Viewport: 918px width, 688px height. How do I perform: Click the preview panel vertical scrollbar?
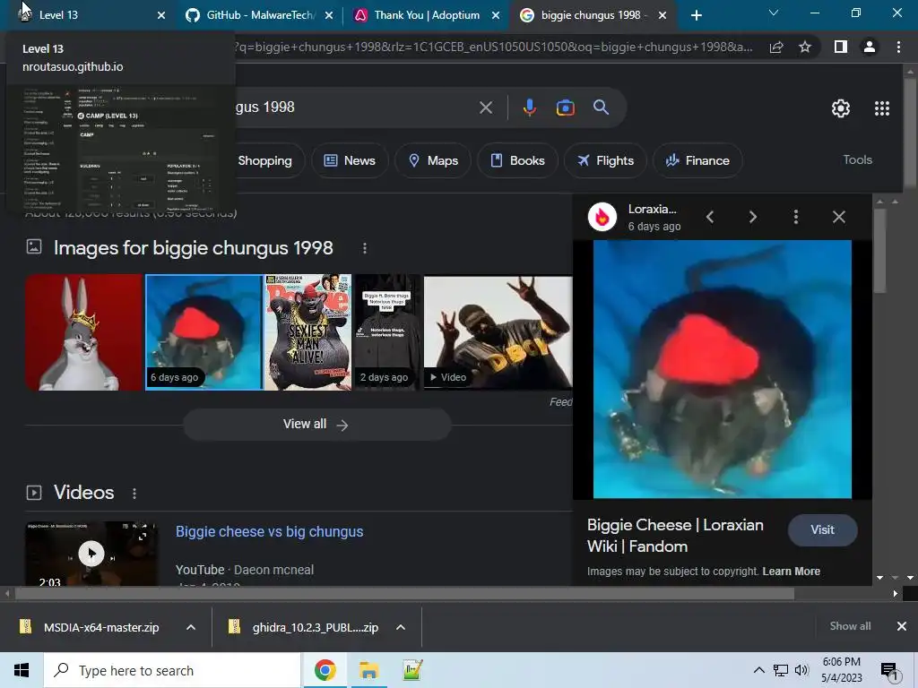tap(879, 252)
